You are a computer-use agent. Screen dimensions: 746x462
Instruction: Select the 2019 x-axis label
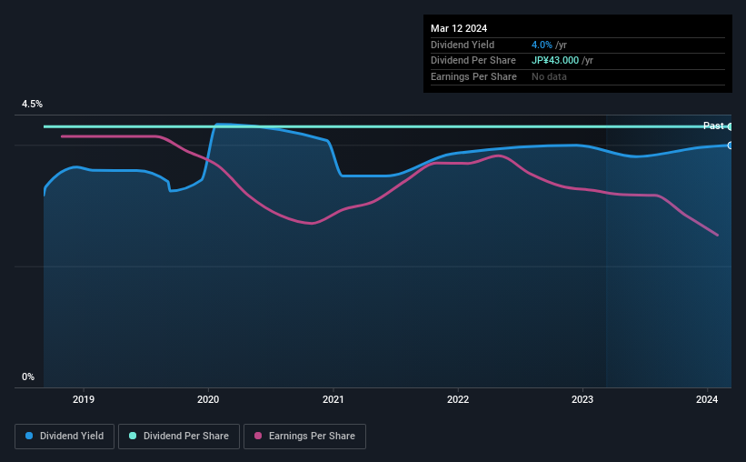coord(84,399)
